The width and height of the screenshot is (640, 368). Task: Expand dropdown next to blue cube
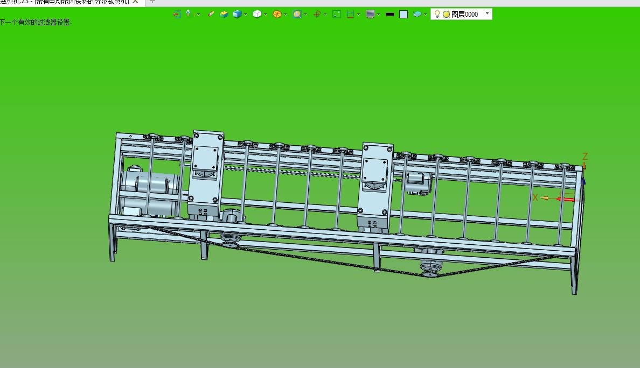(245, 15)
